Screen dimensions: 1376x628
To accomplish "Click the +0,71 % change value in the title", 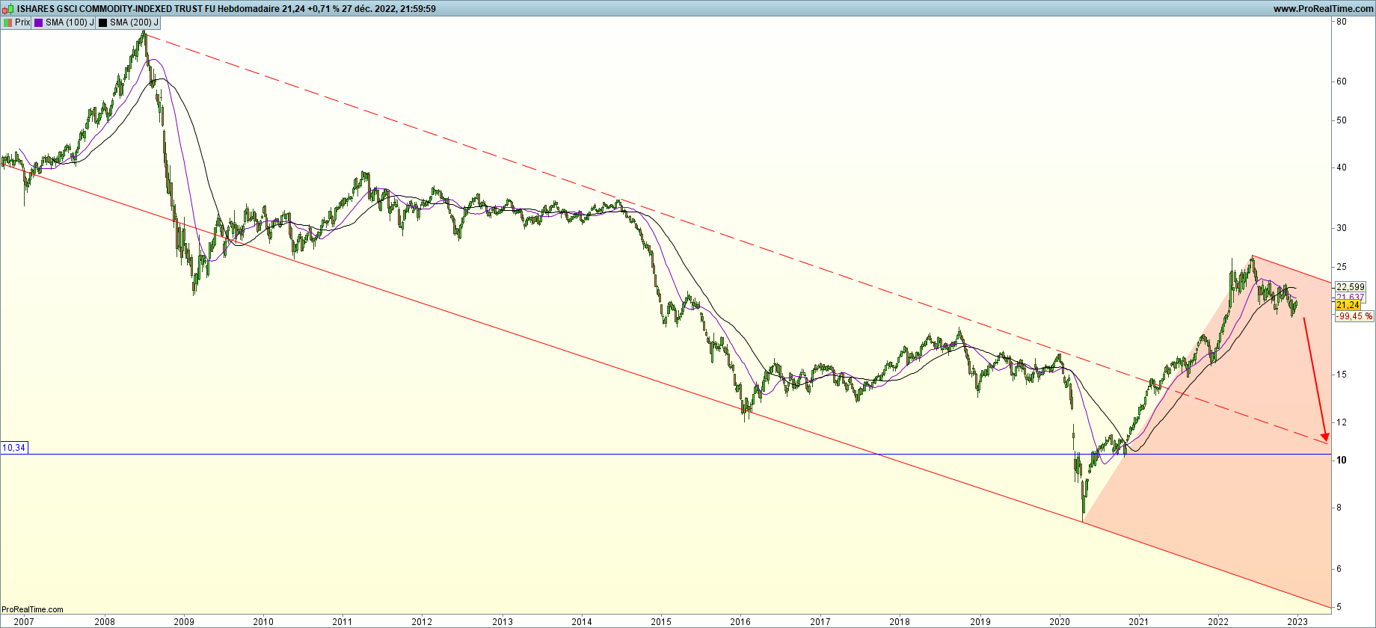I will pyautogui.click(x=323, y=9).
